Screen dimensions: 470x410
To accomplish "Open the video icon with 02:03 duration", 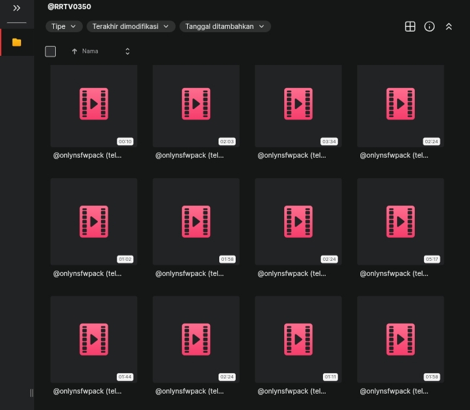I will (x=196, y=104).
